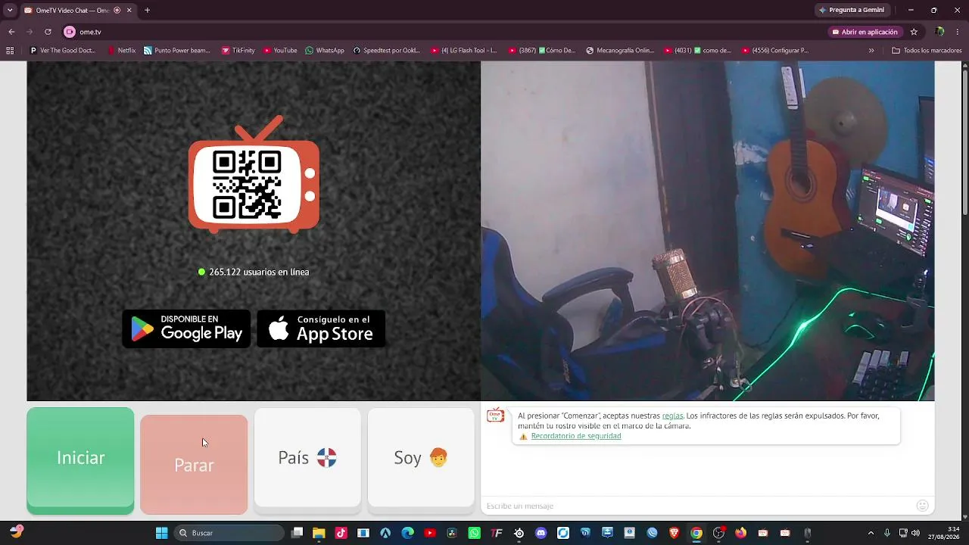Click the green Iniciar button
The image size is (969, 545).
point(80,461)
